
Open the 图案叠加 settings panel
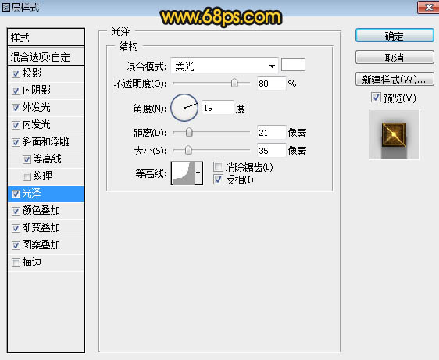41,245
